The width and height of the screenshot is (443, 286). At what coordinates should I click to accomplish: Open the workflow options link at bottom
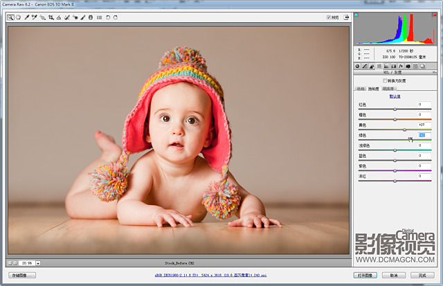click(x=211, y=275)
